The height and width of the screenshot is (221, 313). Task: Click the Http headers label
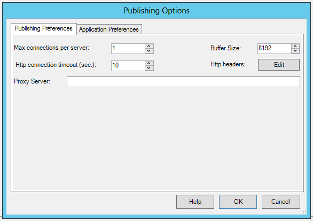pos(228,64)
